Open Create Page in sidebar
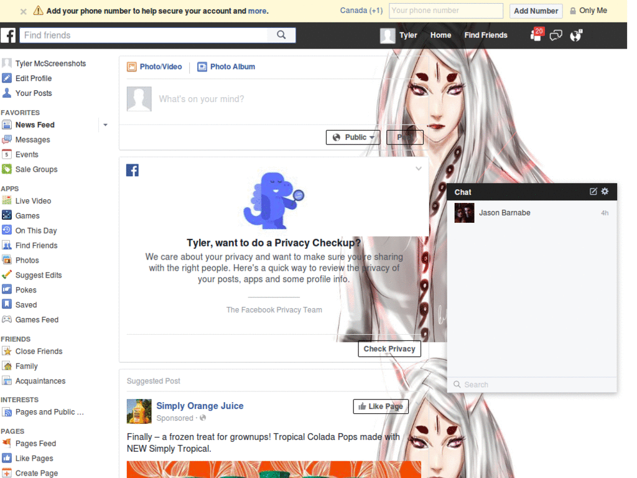The image size is (637, 478). (37, 473)
